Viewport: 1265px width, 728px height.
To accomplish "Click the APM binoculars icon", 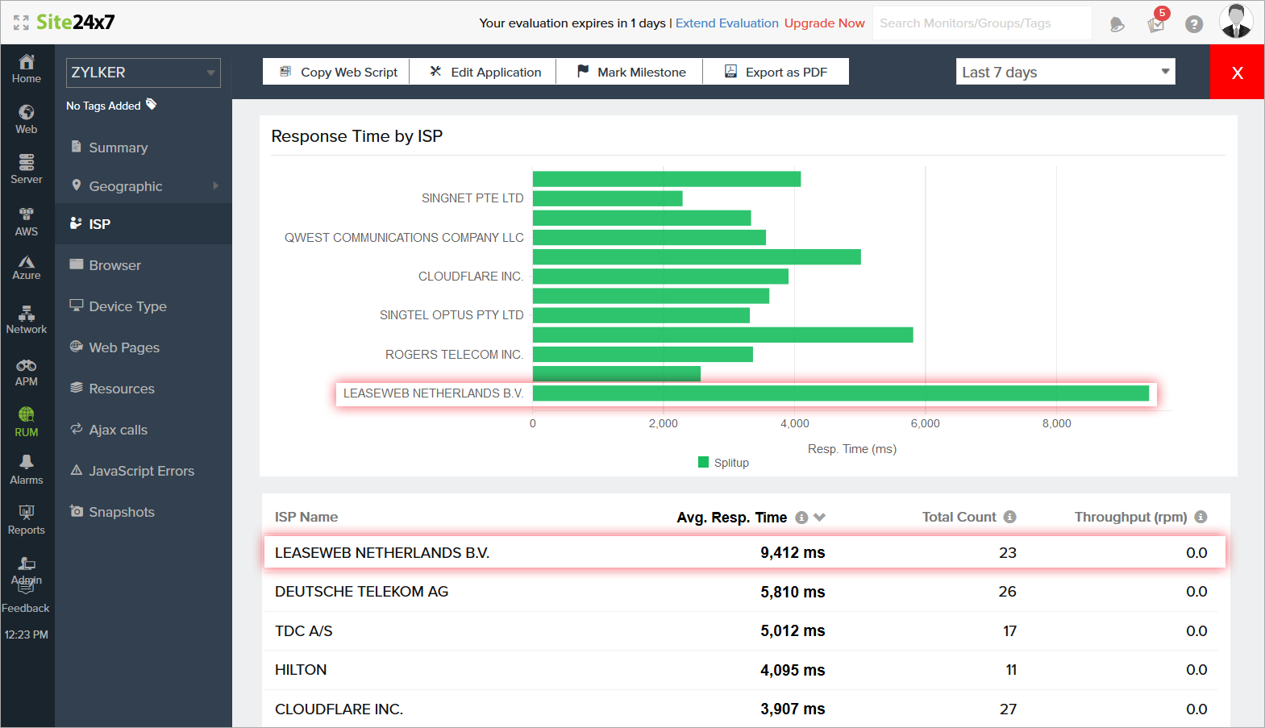I will tap(27, 366).
